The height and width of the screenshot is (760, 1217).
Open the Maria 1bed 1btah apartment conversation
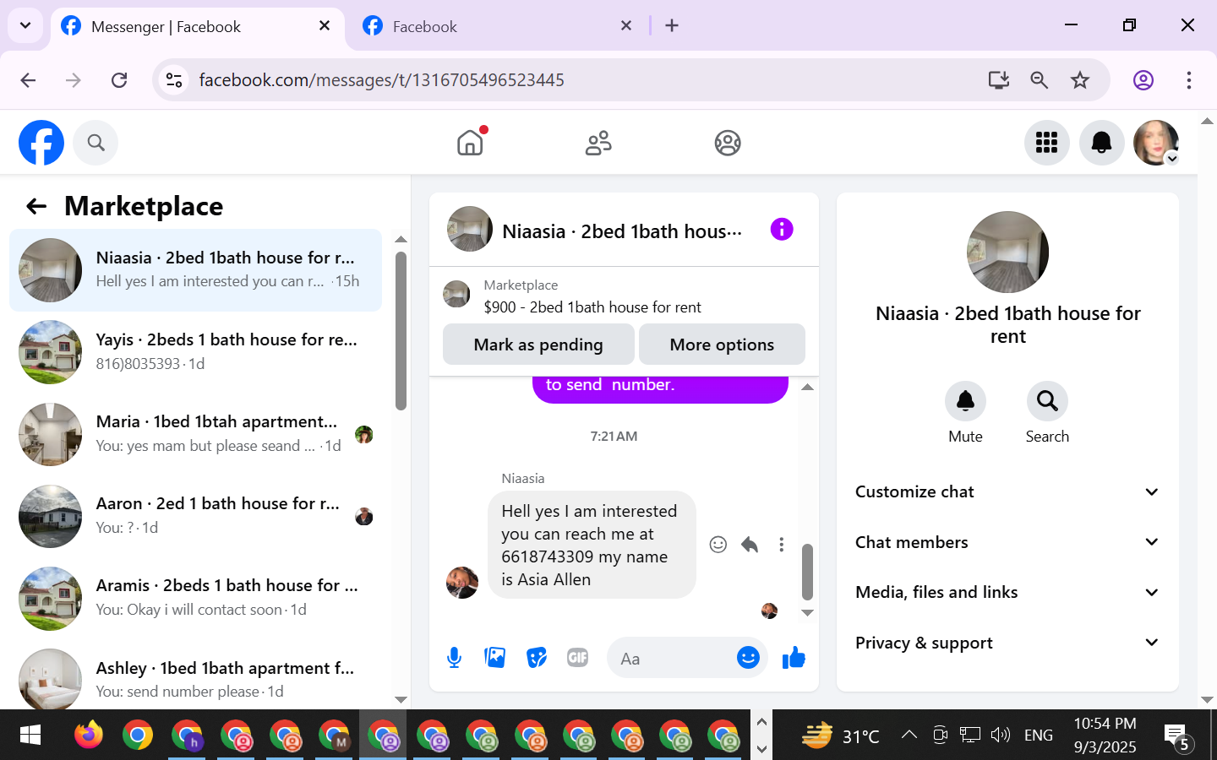[196, 434]
